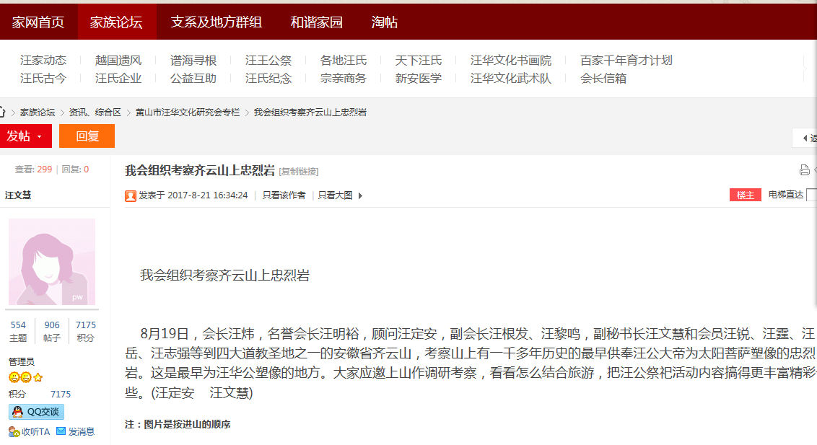Image resolution: width=817 pixels, height=445 pixels.
Task: Open the 淘帖 tab in top navigation
Action: (385, 22)
